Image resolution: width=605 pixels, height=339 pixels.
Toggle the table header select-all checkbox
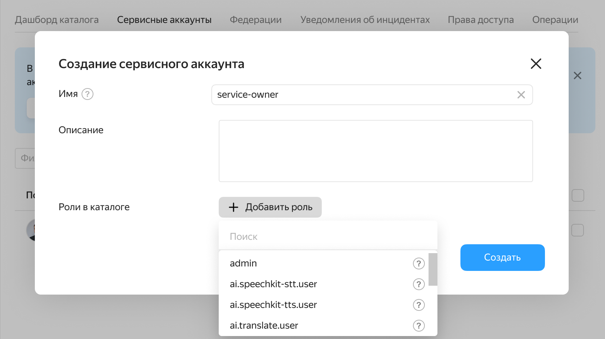578,195
